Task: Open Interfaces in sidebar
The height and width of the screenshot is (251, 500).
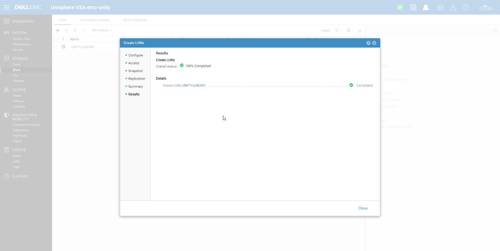Action: (20, 136)
